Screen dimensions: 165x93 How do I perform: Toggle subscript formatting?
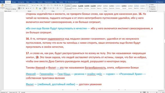[29, 8]
